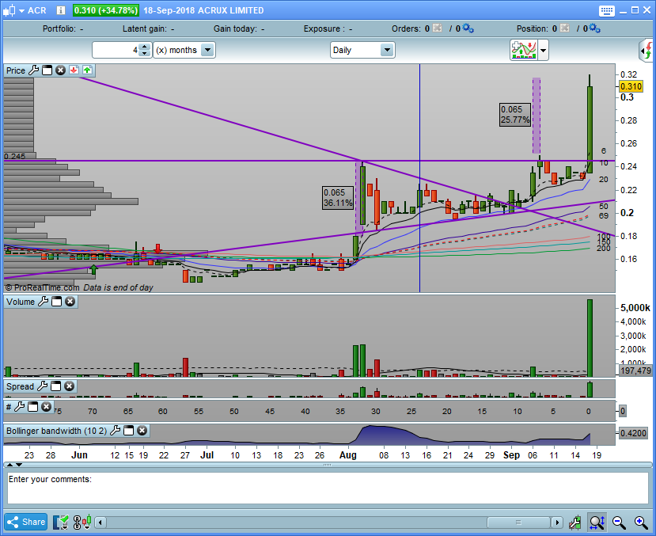Click the Portfolio label
This screenshot has width=656, height=536.
coord(59,29)
